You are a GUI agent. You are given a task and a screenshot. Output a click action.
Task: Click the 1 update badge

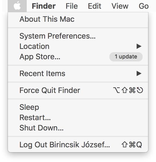pyautogui.click(x=126, y=57)
